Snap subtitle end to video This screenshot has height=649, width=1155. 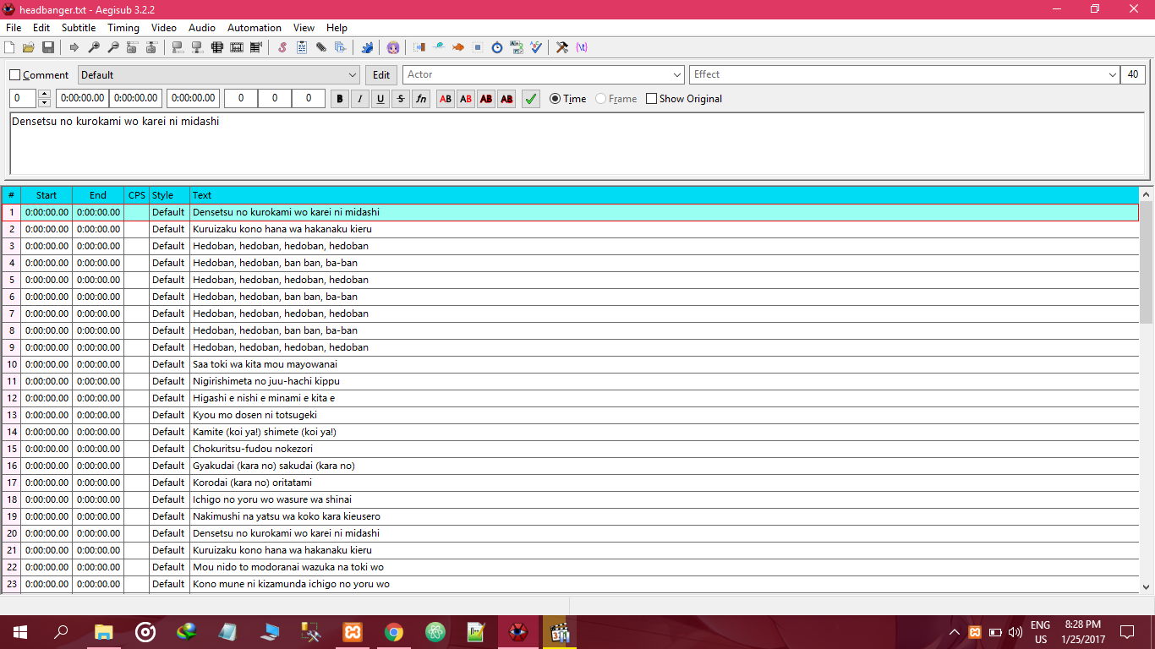197,47
